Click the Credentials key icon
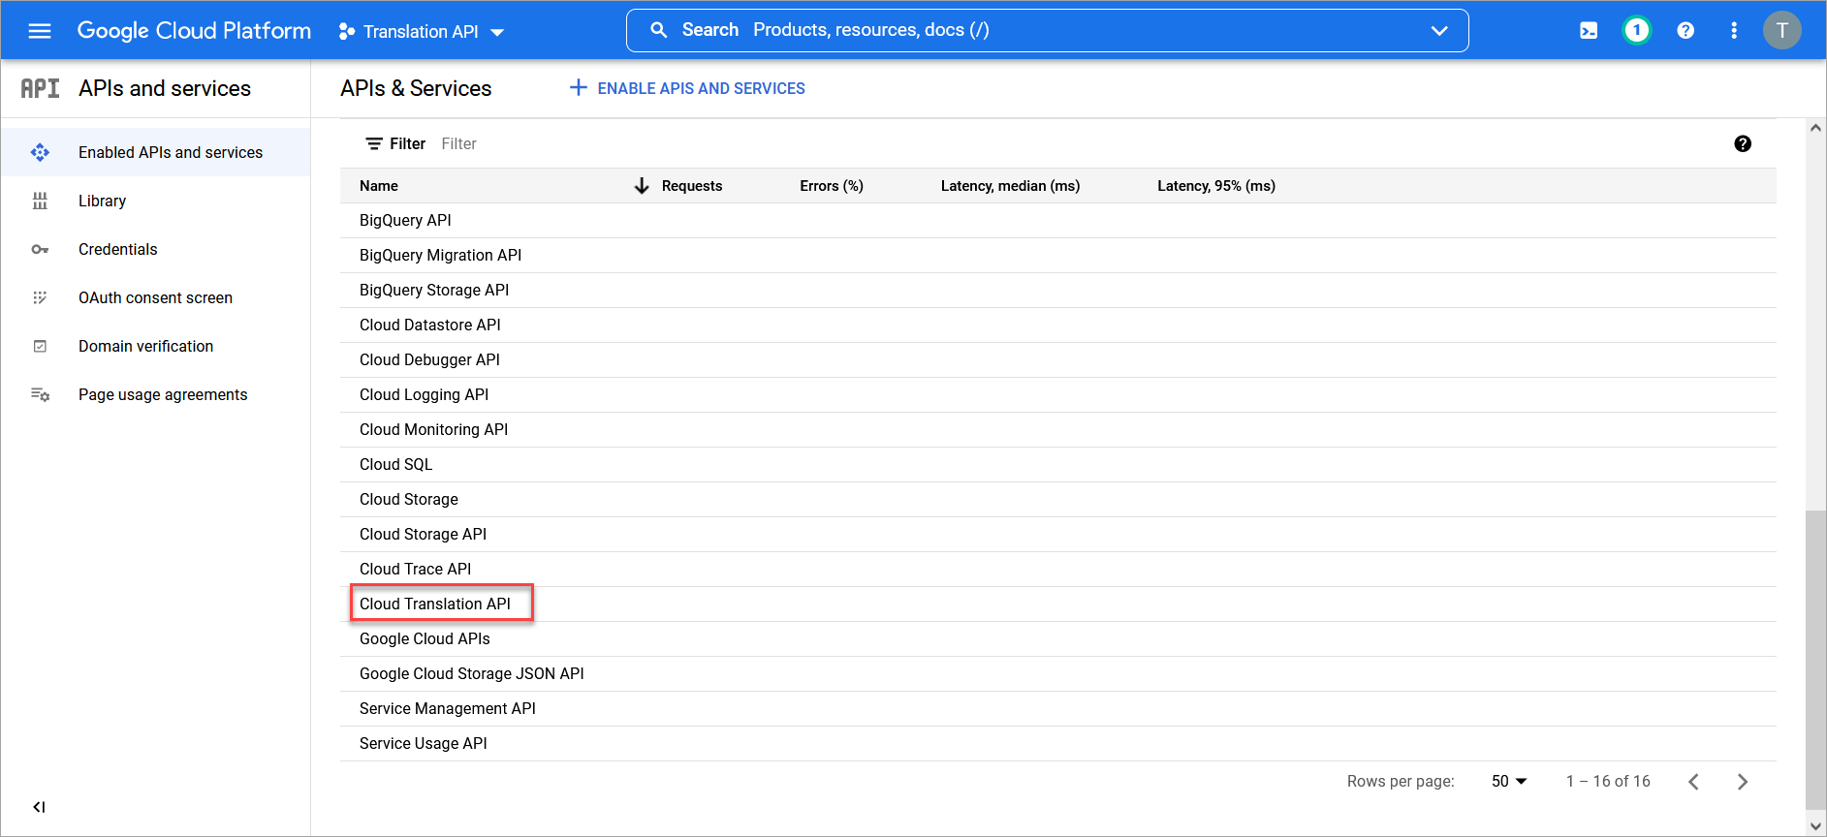The image size is (1827, 837). (40, 249)
